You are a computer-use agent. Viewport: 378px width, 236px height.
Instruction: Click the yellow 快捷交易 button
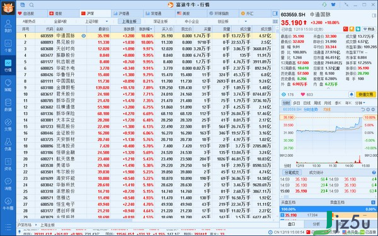(365, 94)
